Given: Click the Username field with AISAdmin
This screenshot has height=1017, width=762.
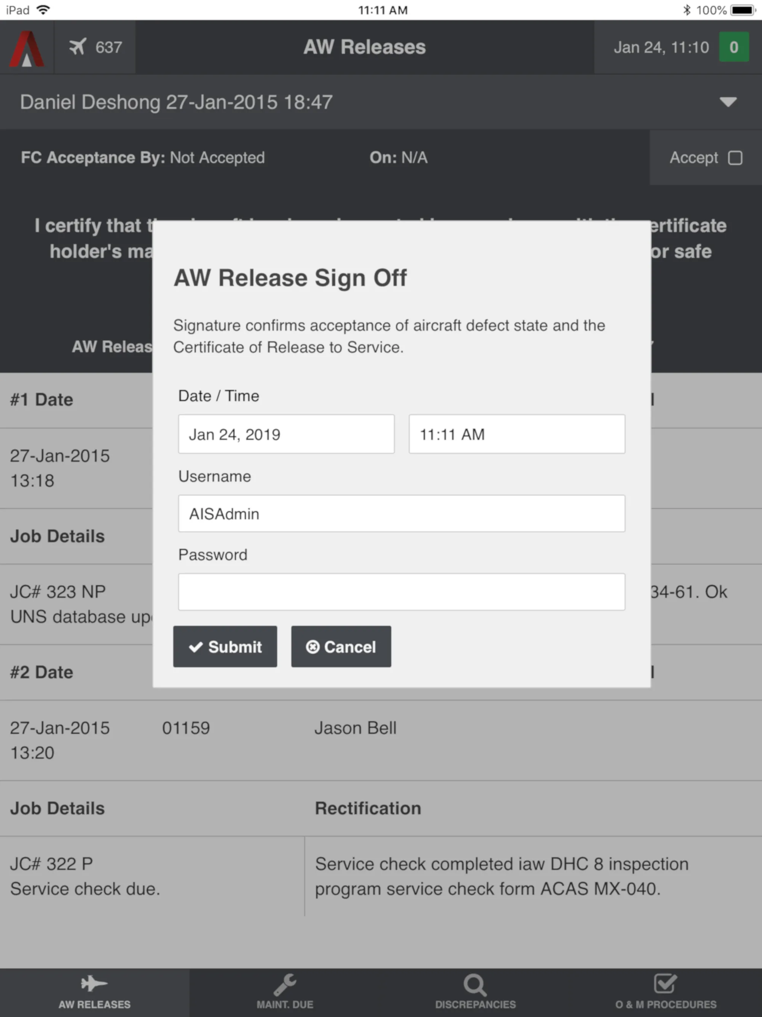Looking at the screenshot, I should pos(401,514).
